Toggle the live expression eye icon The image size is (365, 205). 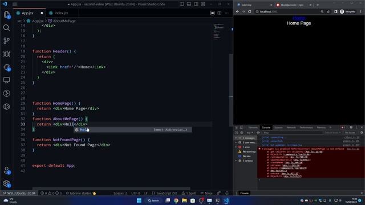click(x=258, y=133)
